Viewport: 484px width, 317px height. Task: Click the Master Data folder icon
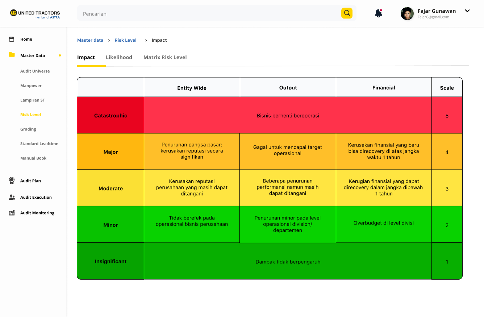12,55
